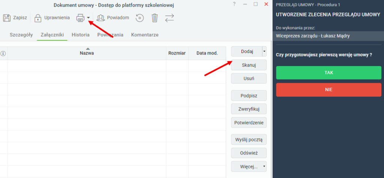Click the info icon column header

point(3,53)
